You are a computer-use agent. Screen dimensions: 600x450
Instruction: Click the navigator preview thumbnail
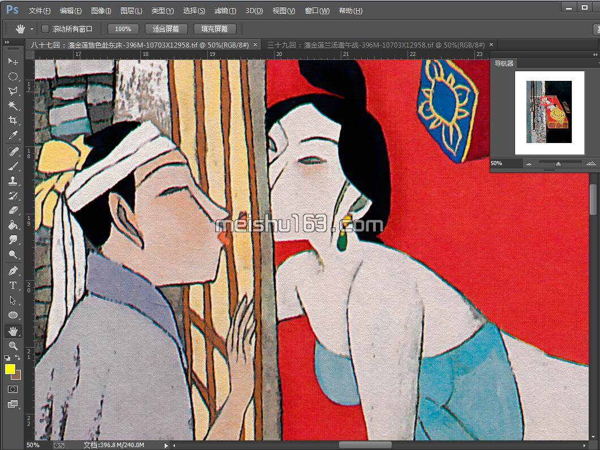[550, 112]
